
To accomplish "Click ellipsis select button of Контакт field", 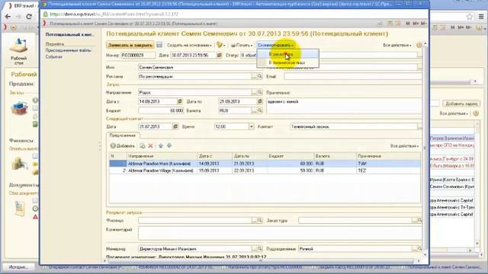I will pos(420,126).
